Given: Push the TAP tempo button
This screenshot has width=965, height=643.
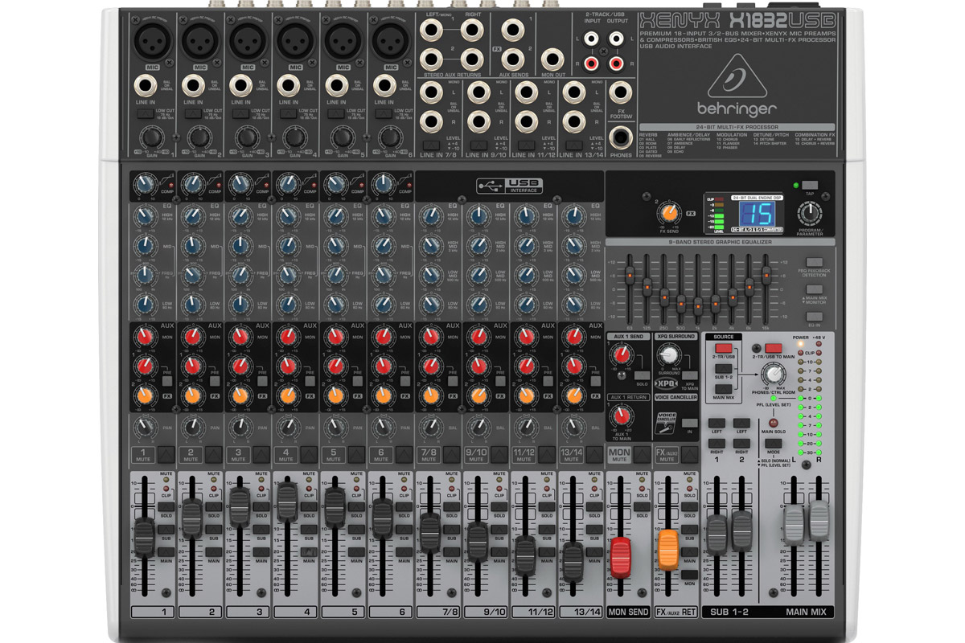Looking at the screenshot, I should coord(810,185).
